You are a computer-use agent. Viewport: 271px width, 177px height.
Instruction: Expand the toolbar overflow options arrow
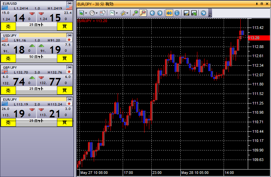pos(210,15)
